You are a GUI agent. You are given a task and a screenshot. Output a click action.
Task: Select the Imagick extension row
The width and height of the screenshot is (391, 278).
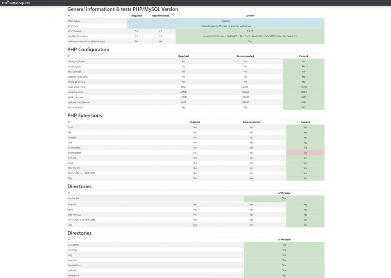coord(156,137)
